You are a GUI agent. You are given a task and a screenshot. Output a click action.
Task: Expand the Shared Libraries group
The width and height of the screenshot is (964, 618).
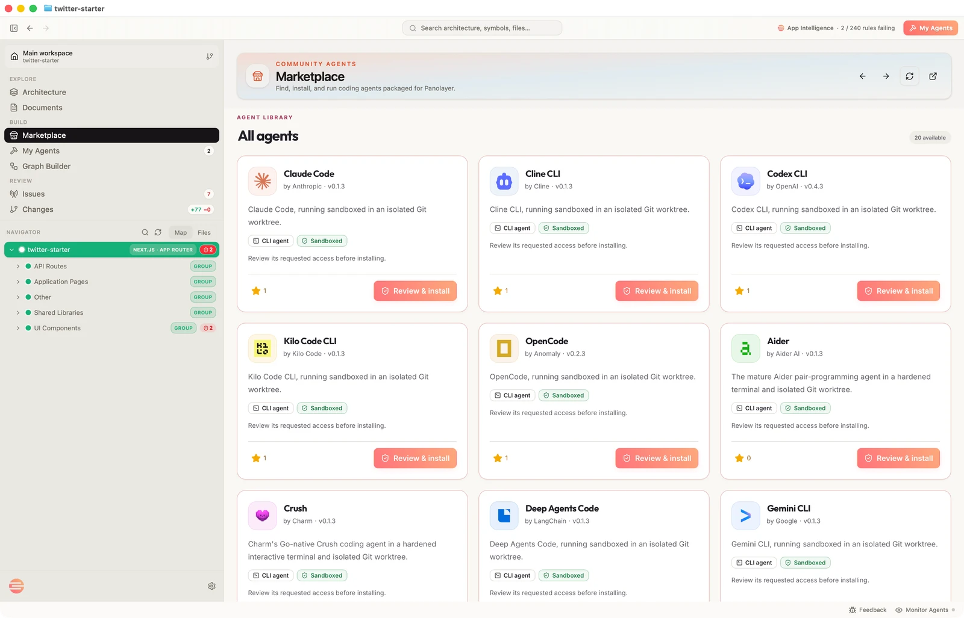18,313
